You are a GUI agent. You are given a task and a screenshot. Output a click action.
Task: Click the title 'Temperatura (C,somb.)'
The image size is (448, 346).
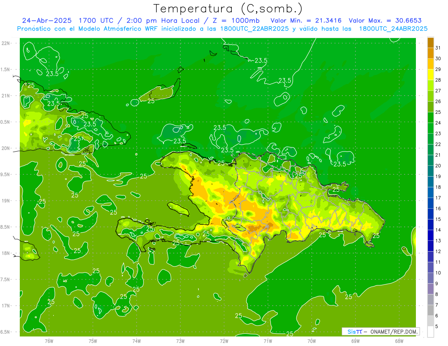point(228,8)
